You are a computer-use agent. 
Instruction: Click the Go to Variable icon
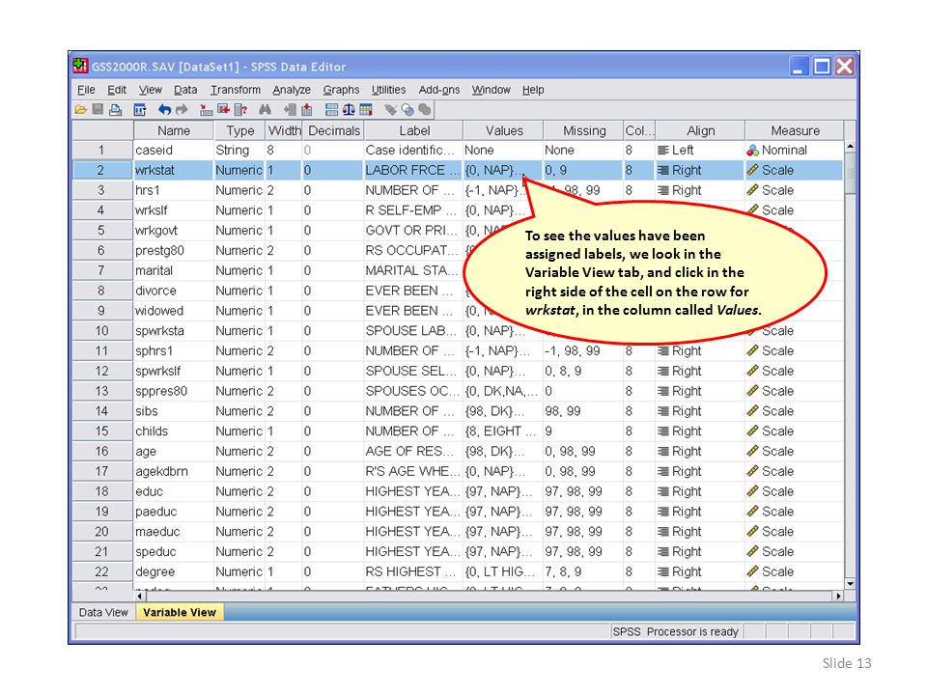point(223,109)
